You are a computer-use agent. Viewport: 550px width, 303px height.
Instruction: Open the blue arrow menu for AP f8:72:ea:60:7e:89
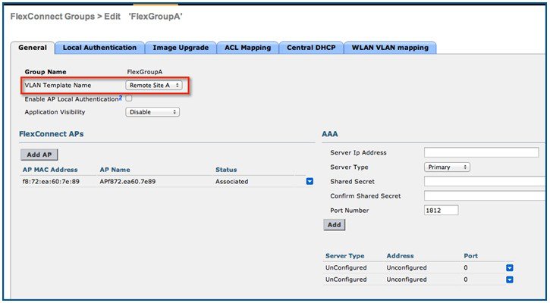[310, 182]
